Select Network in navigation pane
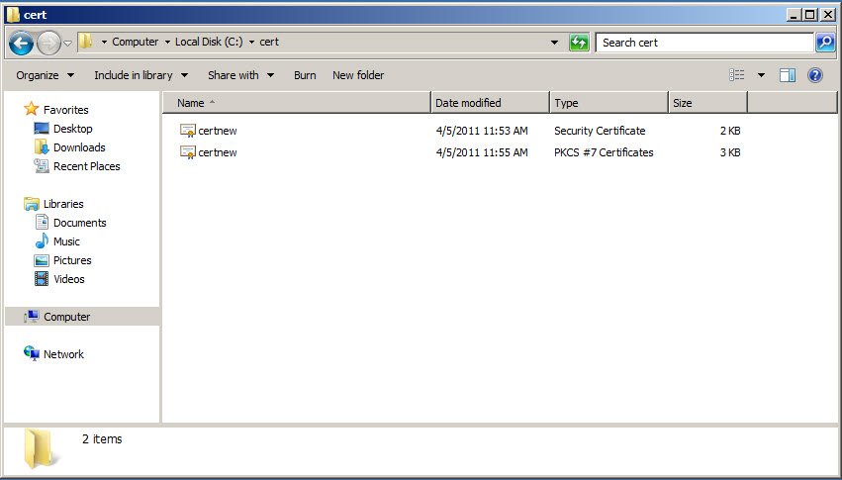The width and height of the screenshot is (842, 480). tap(63, 354)
